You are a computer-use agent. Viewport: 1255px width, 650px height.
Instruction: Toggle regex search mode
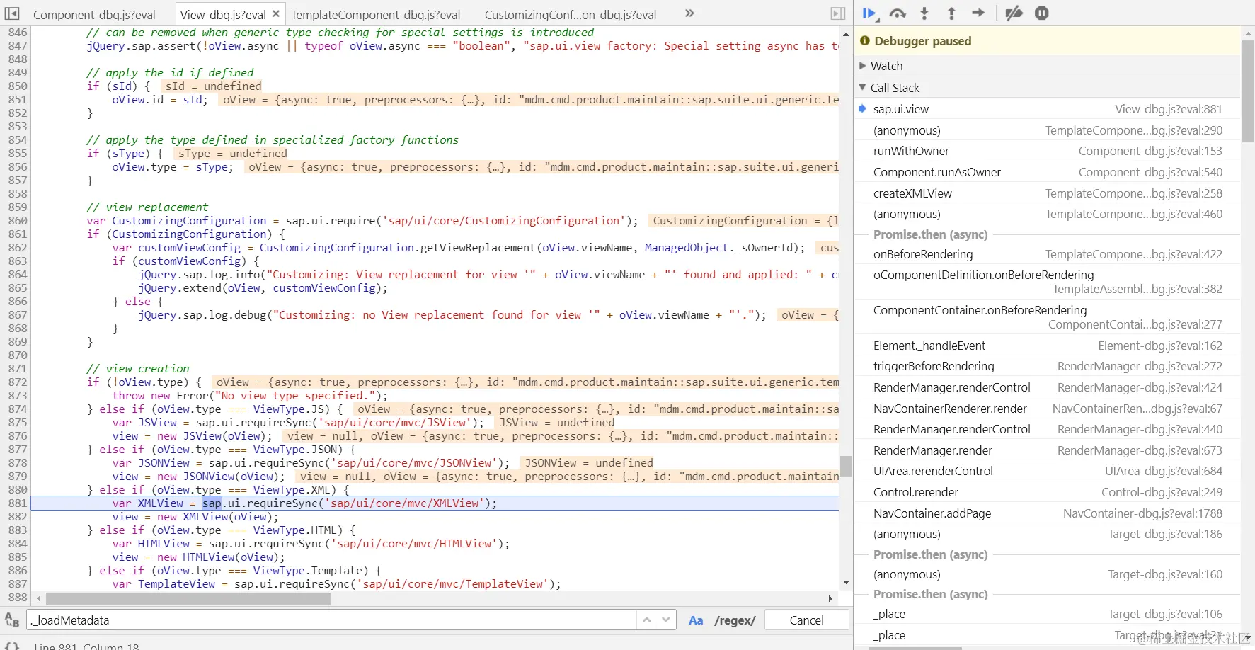735,620
